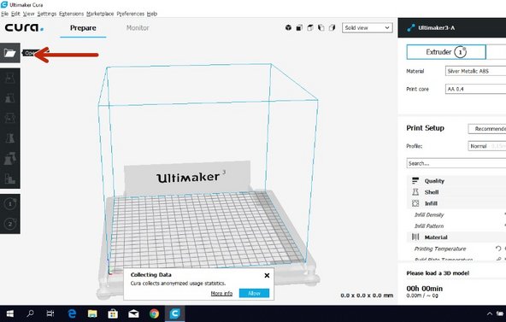
Task: Click the Infill Density setting label
Action: click(429, 214)
